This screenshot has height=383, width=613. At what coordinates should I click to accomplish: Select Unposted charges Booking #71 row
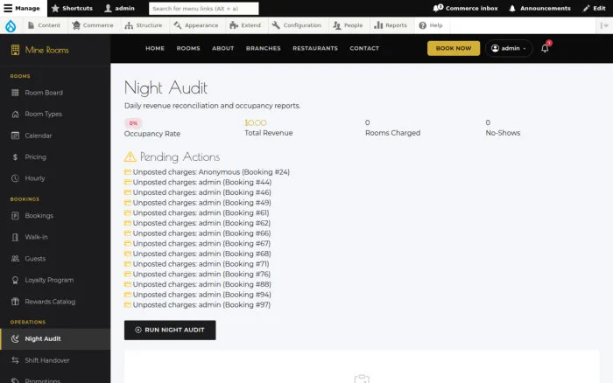pos(197,264)
